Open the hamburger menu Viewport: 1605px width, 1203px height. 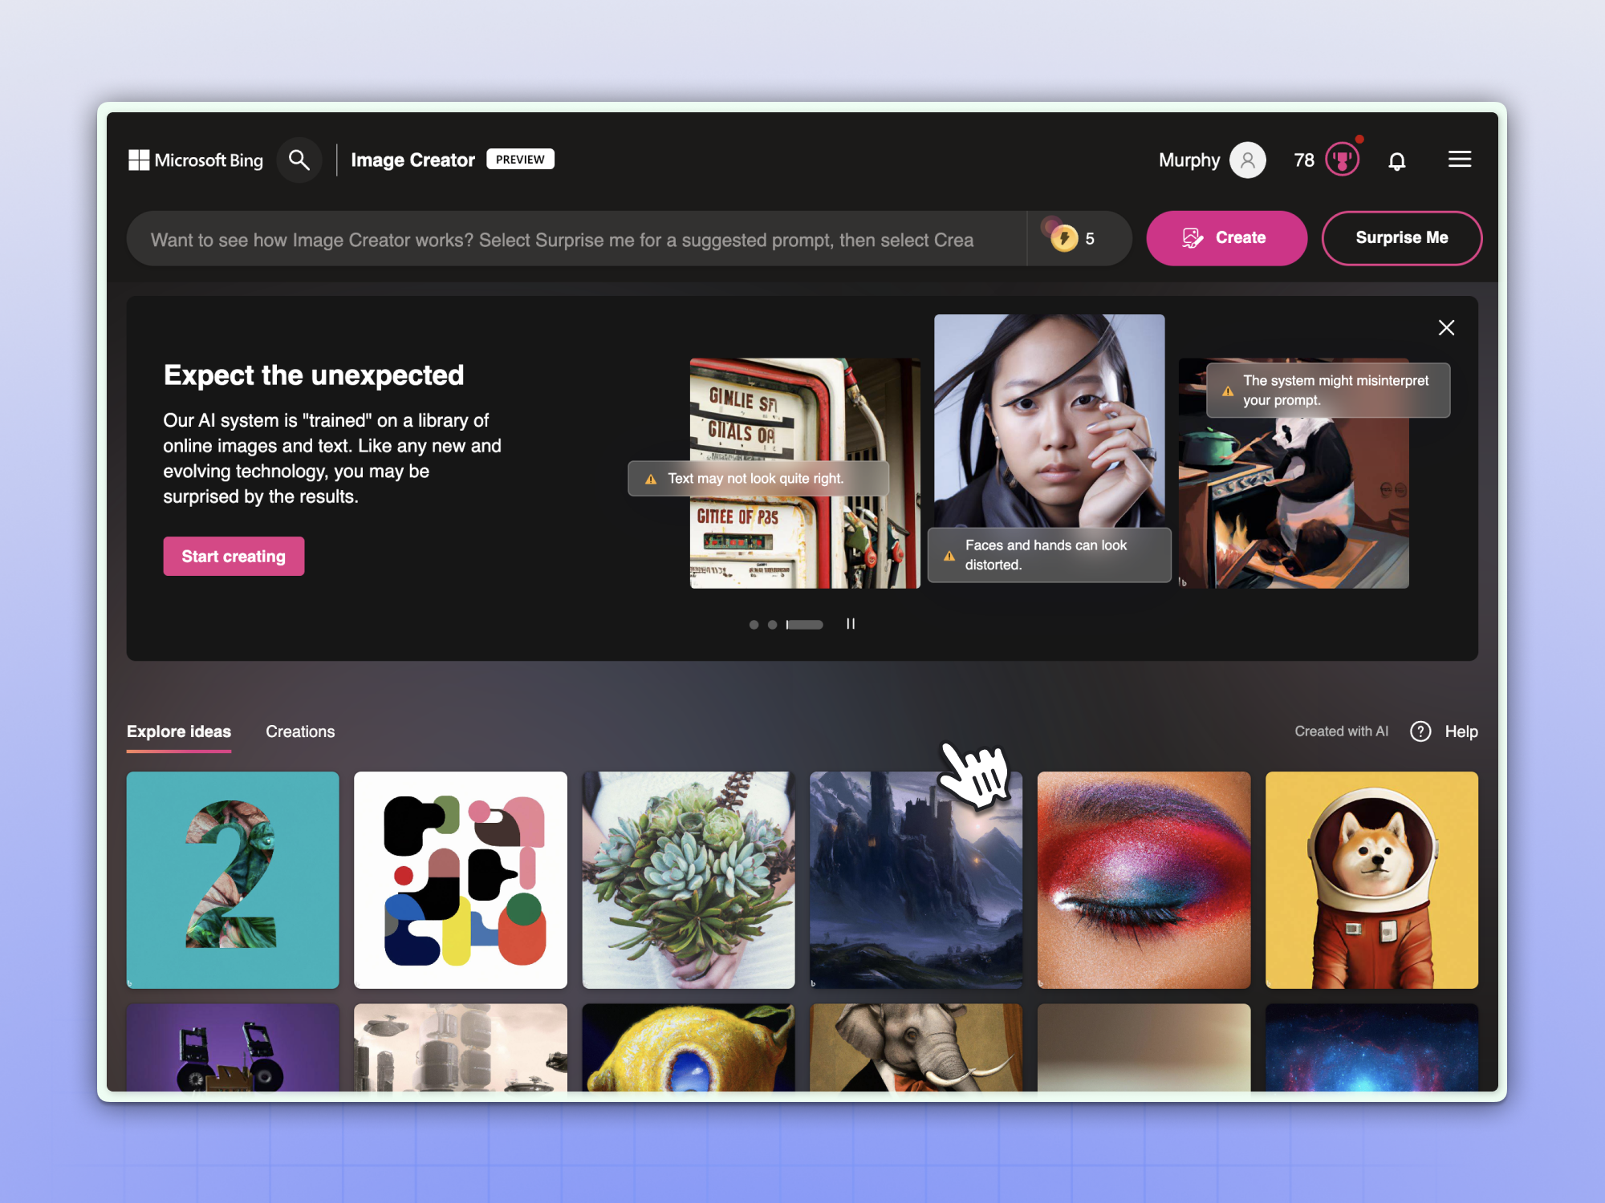tap(1459, 159)
